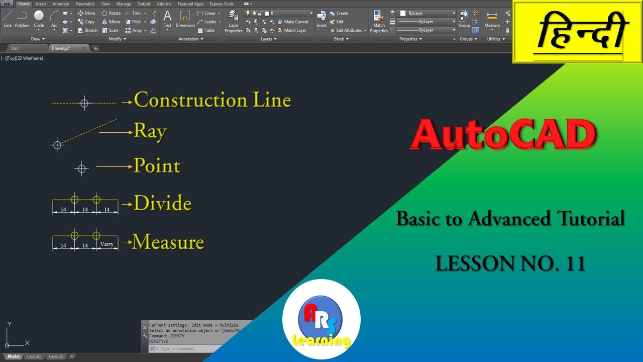Viewport: 643px width, 362px height.
Task: Open Edit Attributes dropdown arrow
Action: [x=365, y=30]
